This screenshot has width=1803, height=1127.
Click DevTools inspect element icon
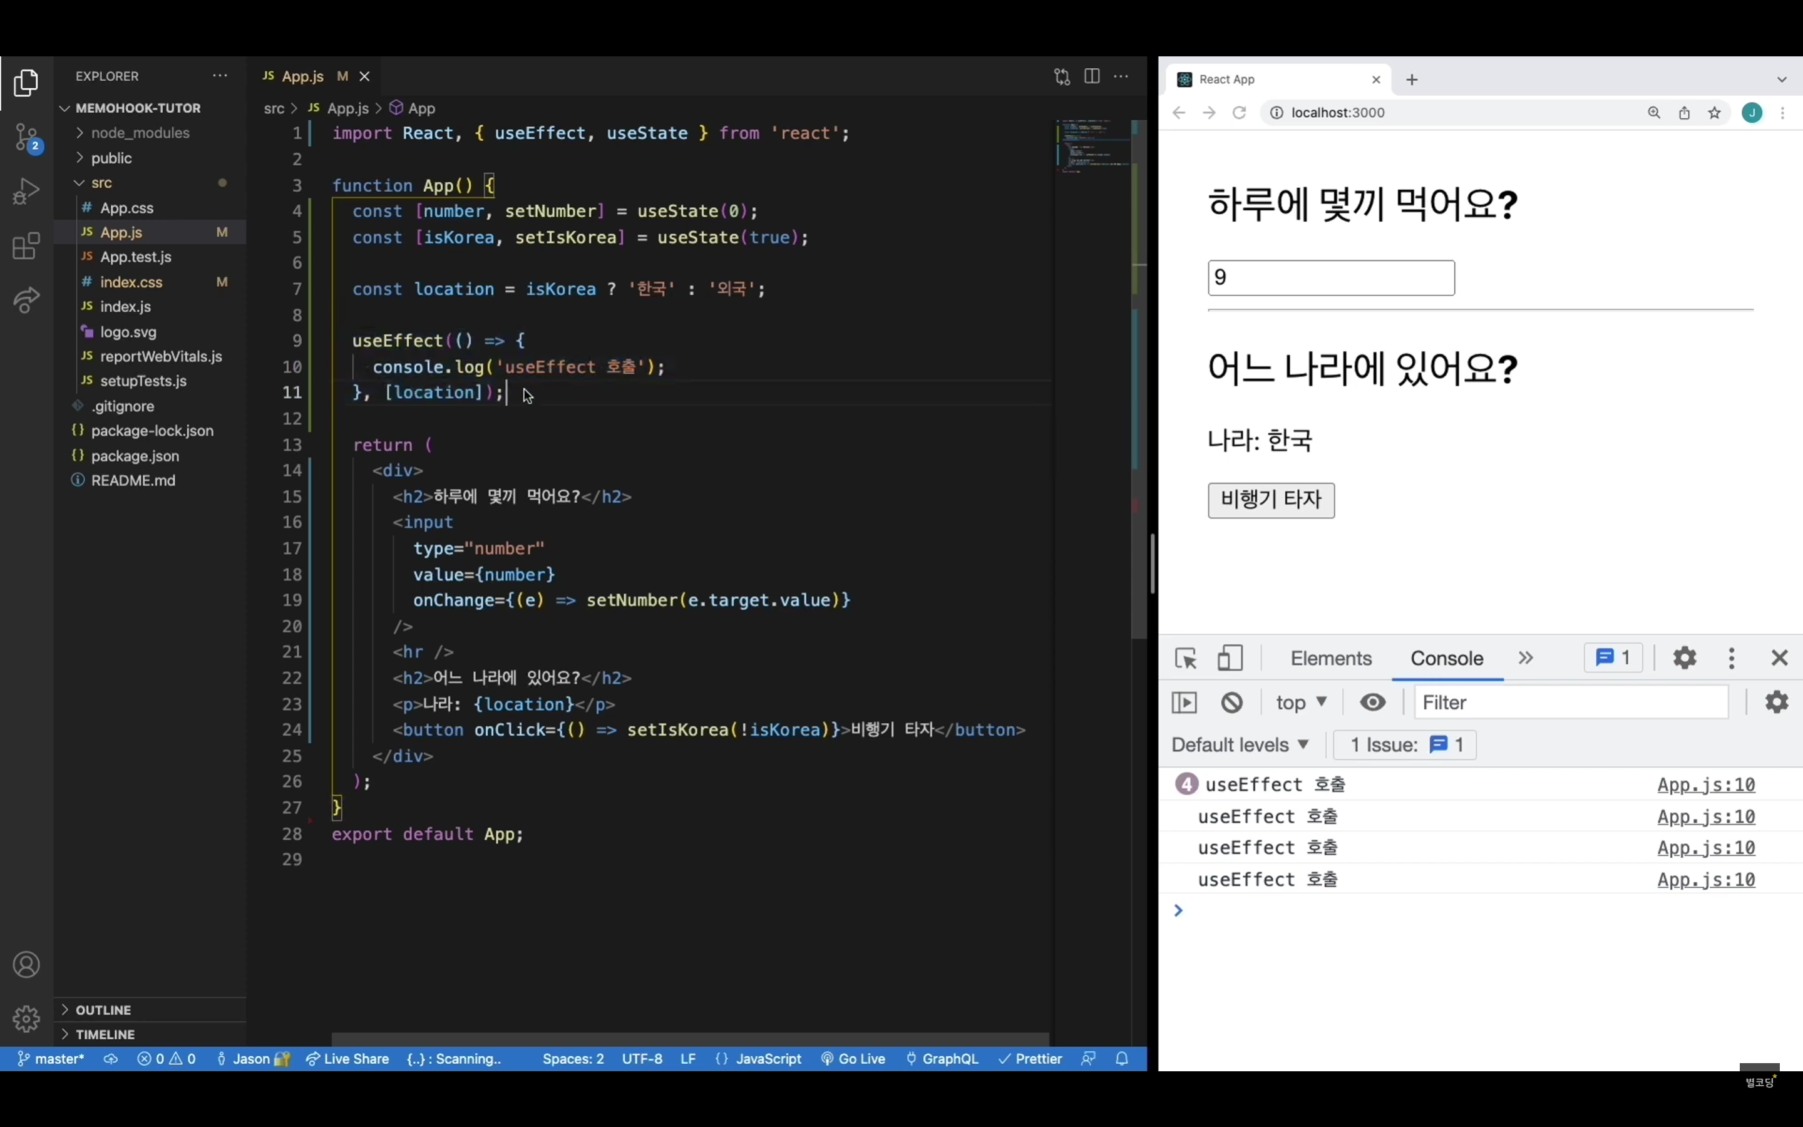click(x=1185, y=659)
